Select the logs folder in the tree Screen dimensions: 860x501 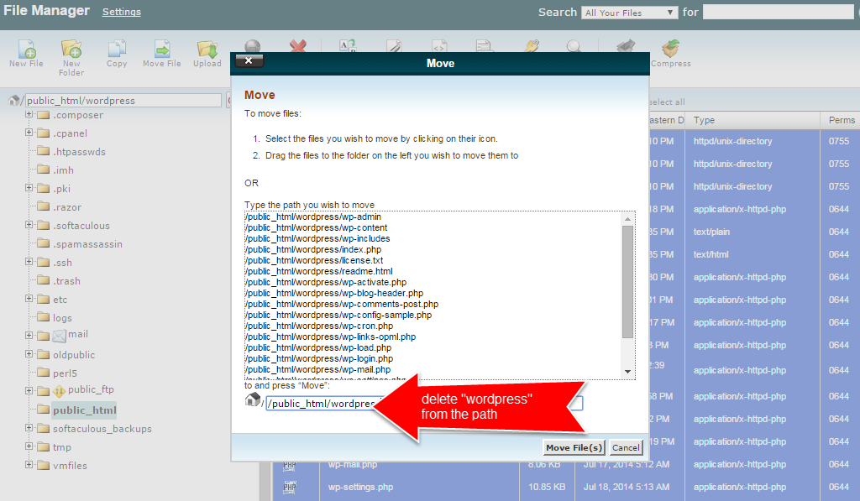(62, 318)
